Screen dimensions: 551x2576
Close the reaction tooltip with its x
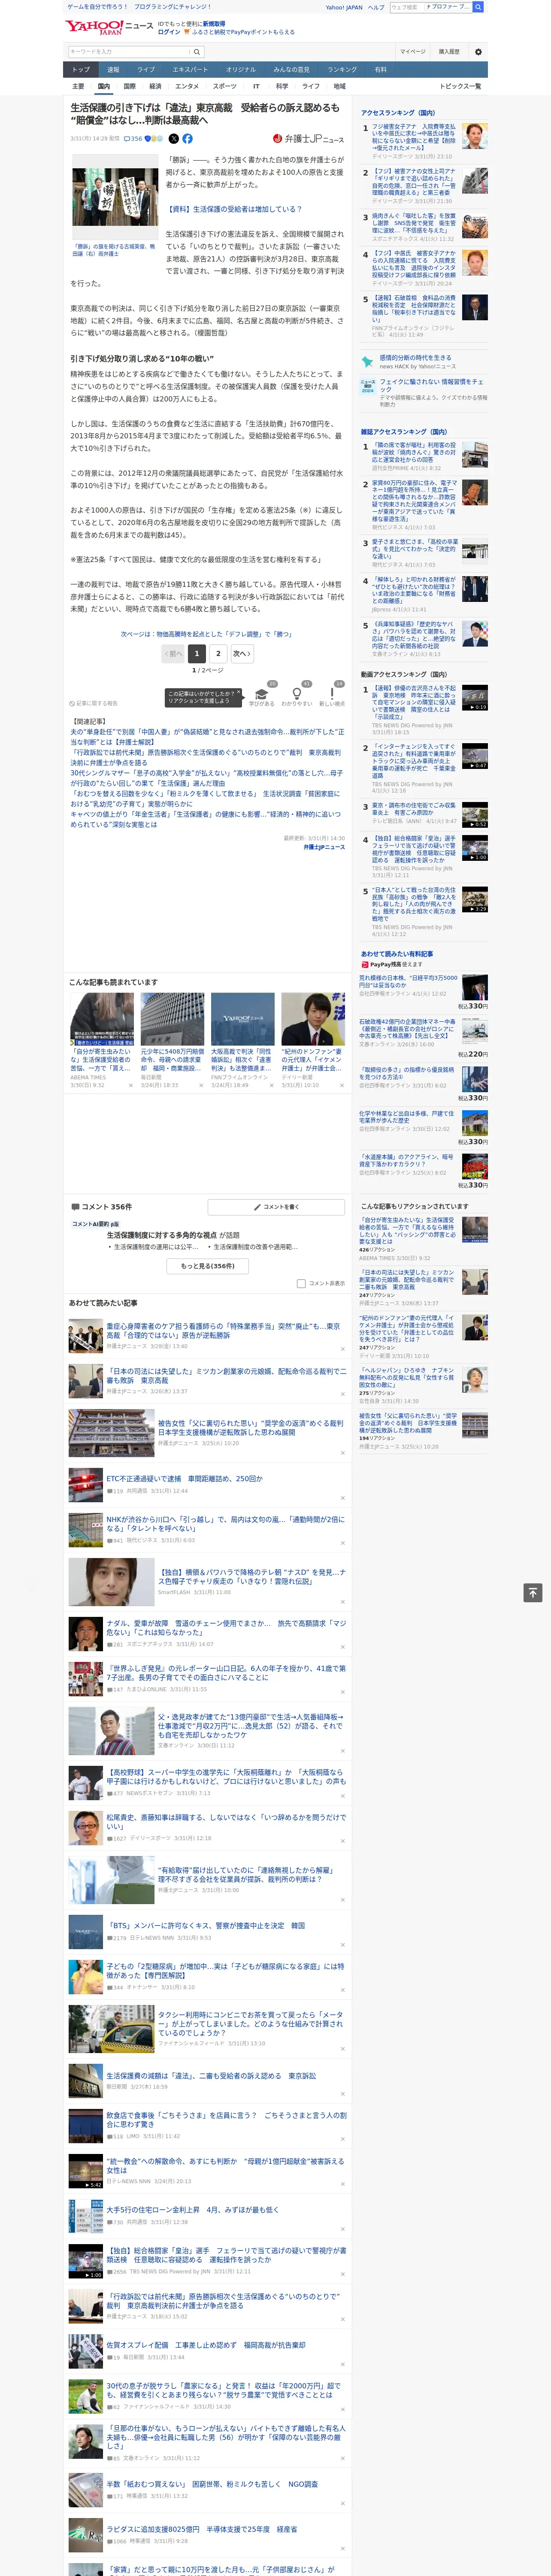pyautogui.click(x=239, y=693)
